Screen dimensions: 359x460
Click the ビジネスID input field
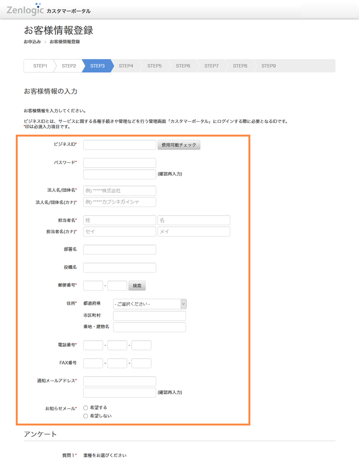(120, 145)
